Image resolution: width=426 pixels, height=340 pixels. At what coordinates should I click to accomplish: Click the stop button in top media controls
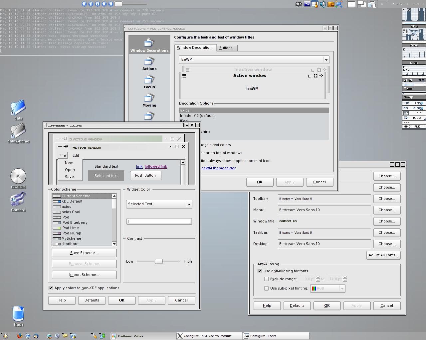104,4
